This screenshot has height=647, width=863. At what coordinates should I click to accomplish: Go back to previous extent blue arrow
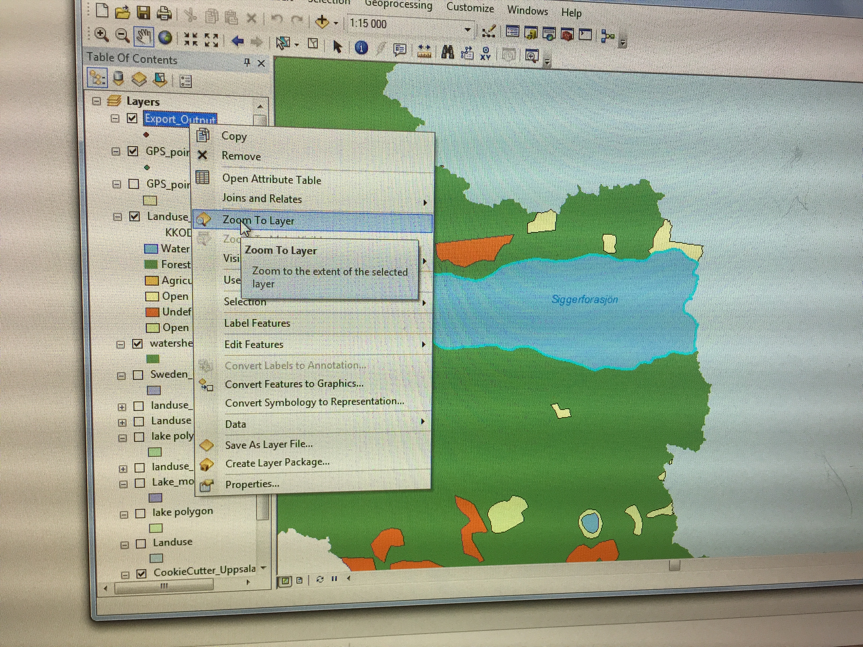point(237,41)
